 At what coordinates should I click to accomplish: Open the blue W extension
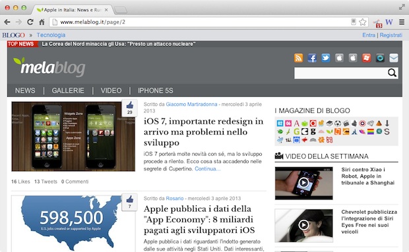[x=389, y=22]
